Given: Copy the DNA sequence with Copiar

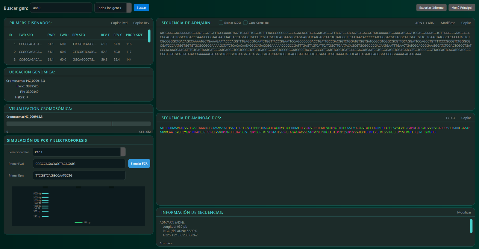Looking at the screenshot, I should [x=466, y=23].
